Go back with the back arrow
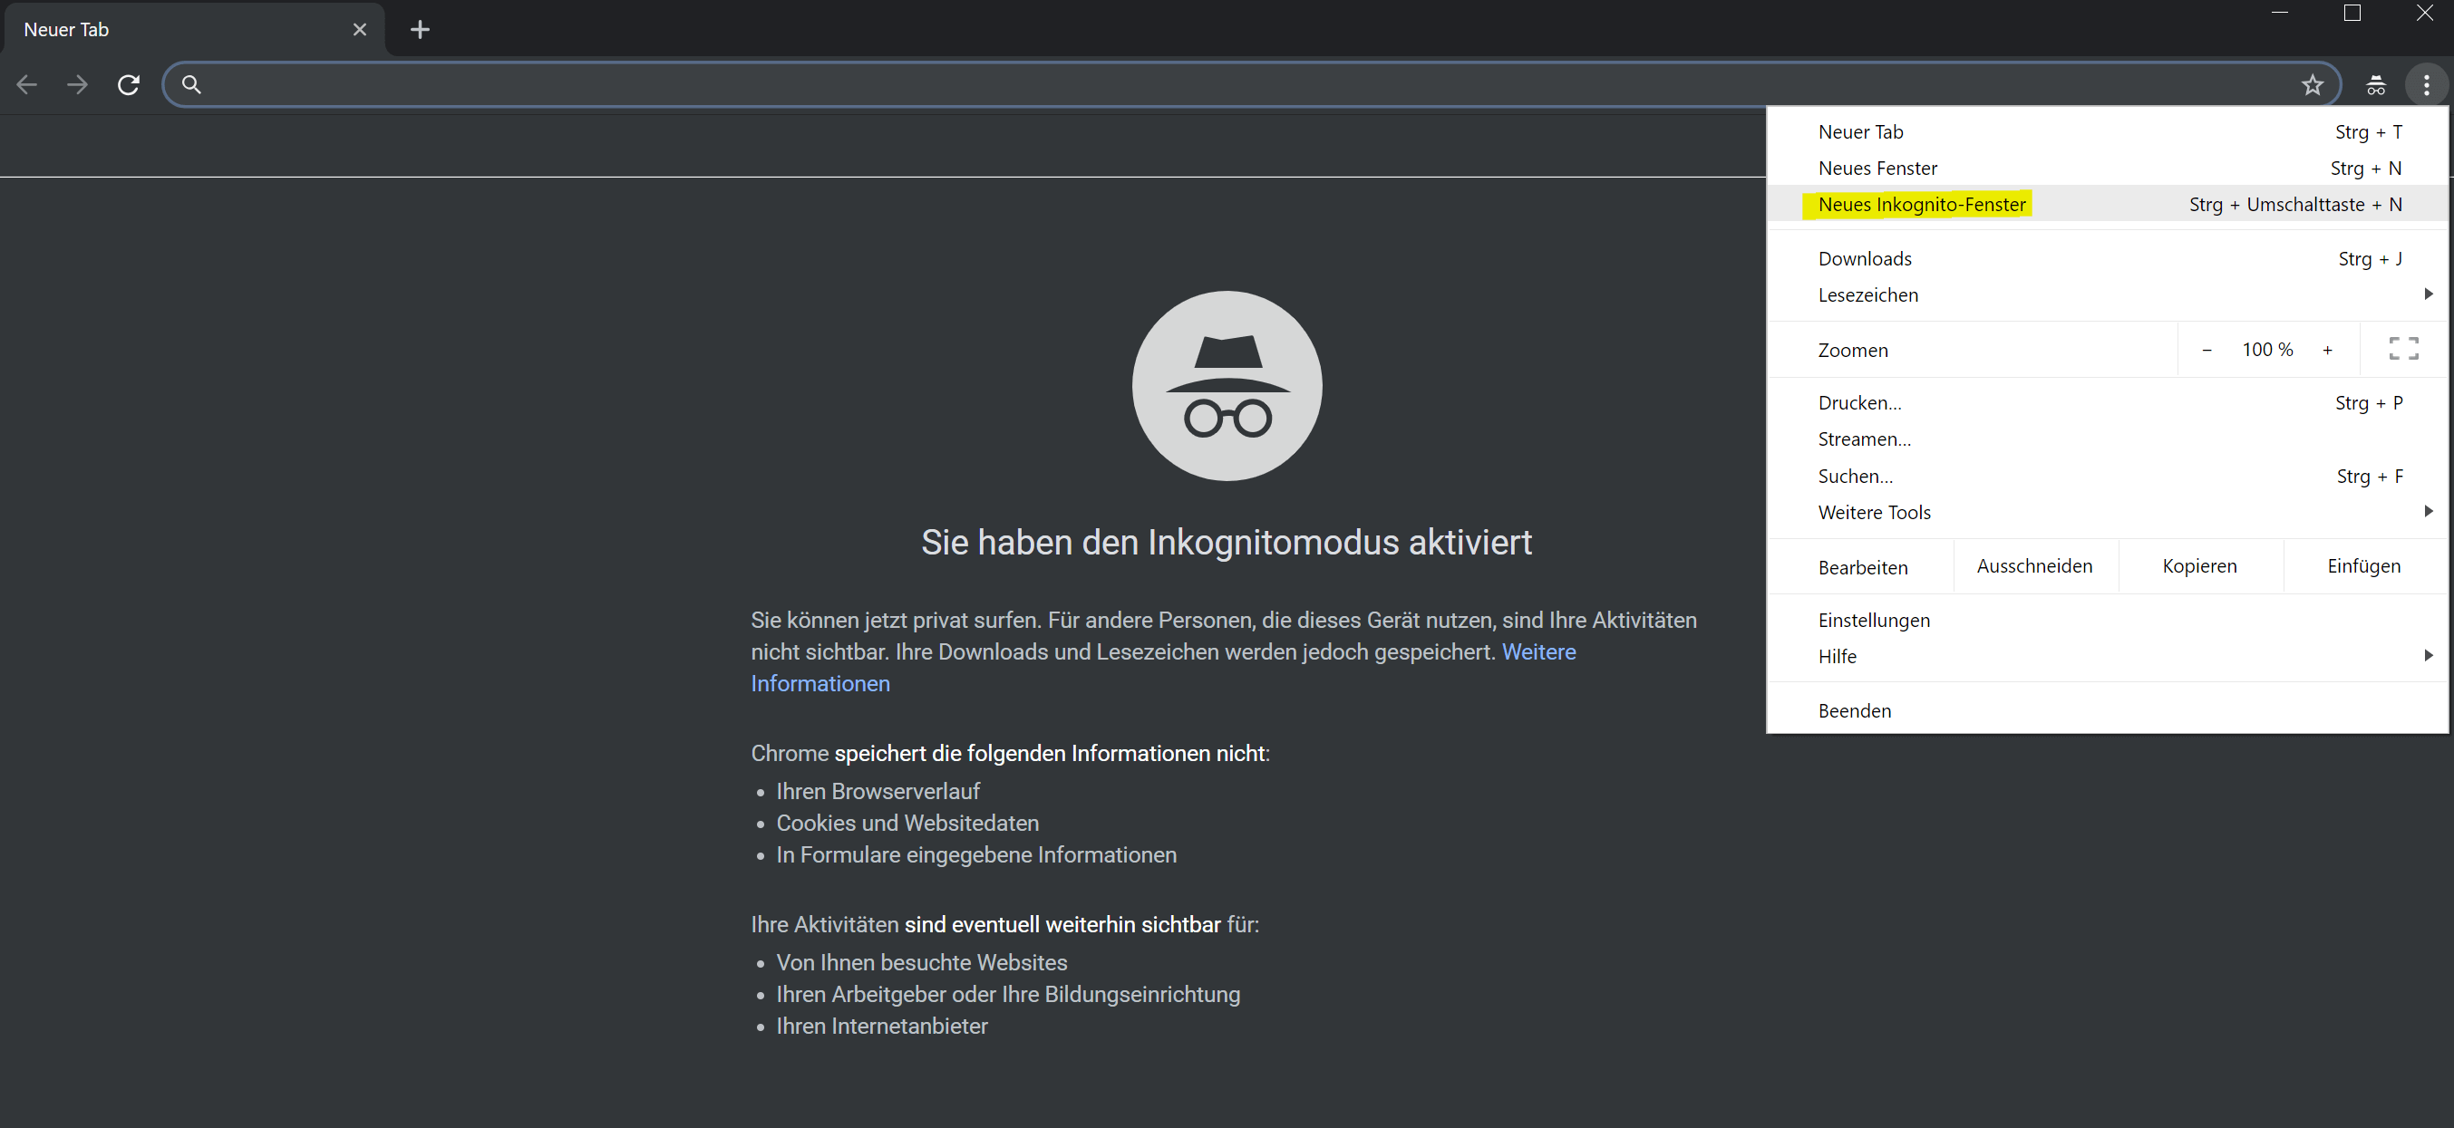Viewport: 2454px width, 1128px height. [x=26, y=85]
